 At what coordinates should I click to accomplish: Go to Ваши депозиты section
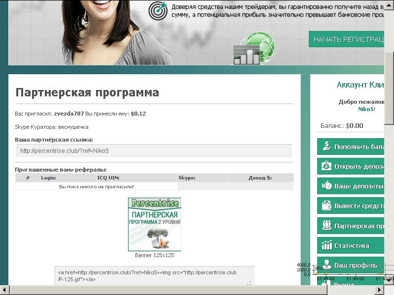point(351,186)
